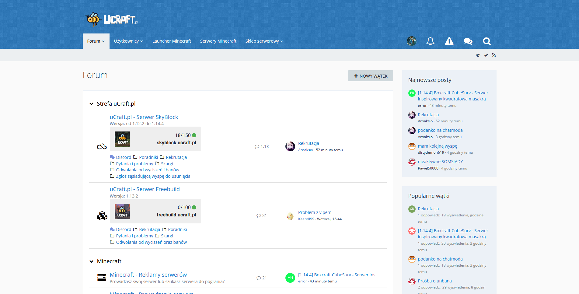Image resolution: width=579 pixels, height=294 pixels.
Task: Collapse the Strefa uCraft.pl category
Action: (x=91, y=104)
